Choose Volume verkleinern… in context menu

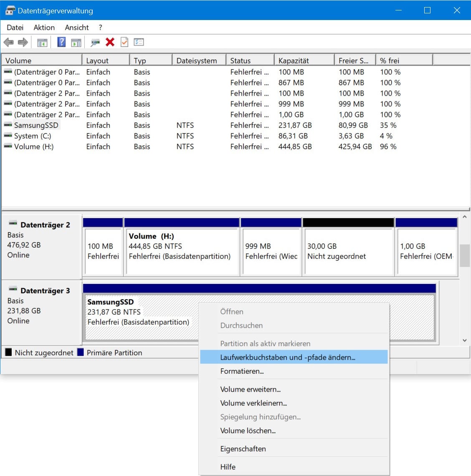point(294,403)
